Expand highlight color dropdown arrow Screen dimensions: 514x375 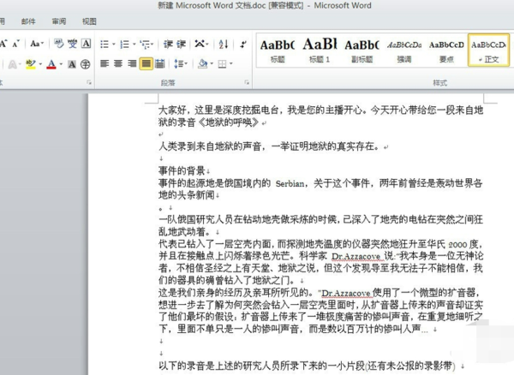click(x=40, y=64)
